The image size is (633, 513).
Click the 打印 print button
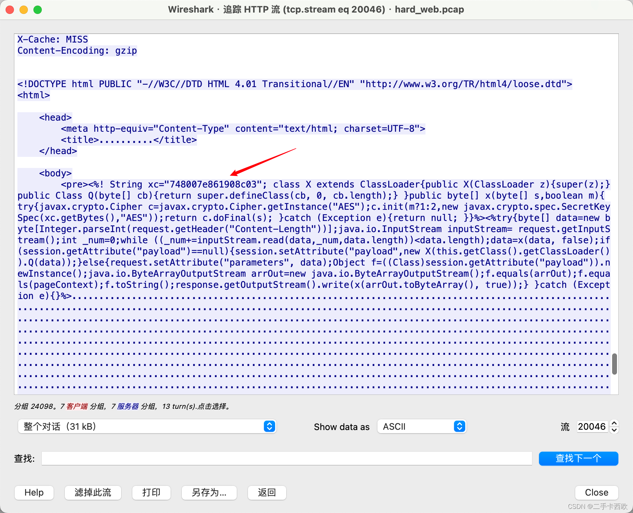tap(151, 492)
